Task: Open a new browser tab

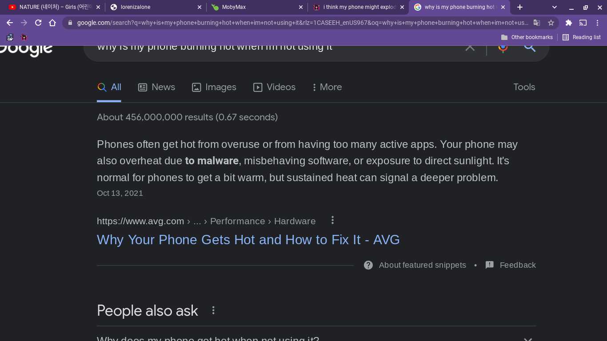Action: tap(520, 7)
